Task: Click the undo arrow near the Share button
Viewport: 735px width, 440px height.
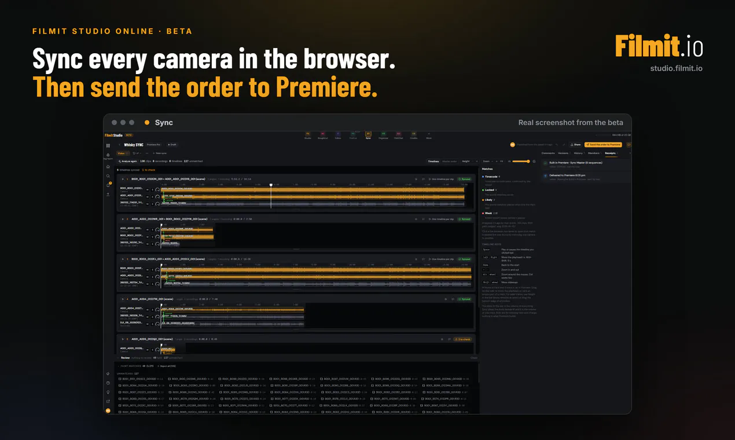Action: coord(556,145)
